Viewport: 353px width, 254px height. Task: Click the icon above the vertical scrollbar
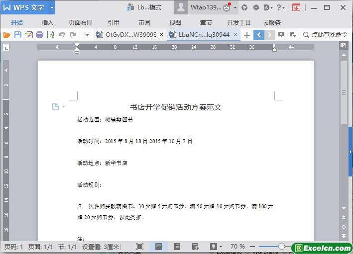coord(344,46)
